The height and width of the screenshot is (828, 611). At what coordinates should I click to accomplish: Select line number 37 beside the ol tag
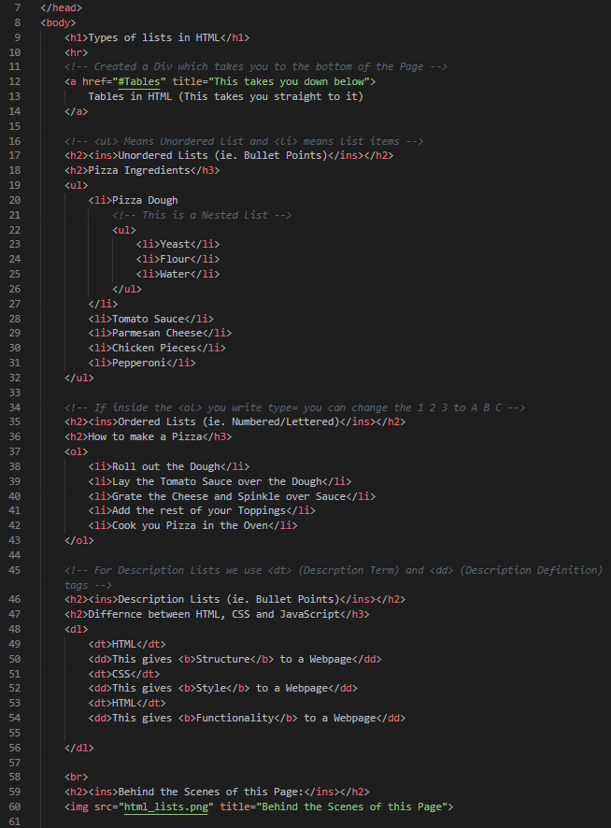(x=15, y=451)
